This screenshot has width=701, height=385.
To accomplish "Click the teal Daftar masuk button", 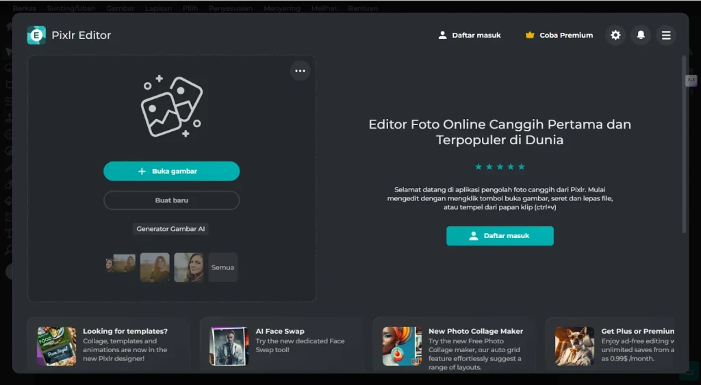I will pos(500,236).
